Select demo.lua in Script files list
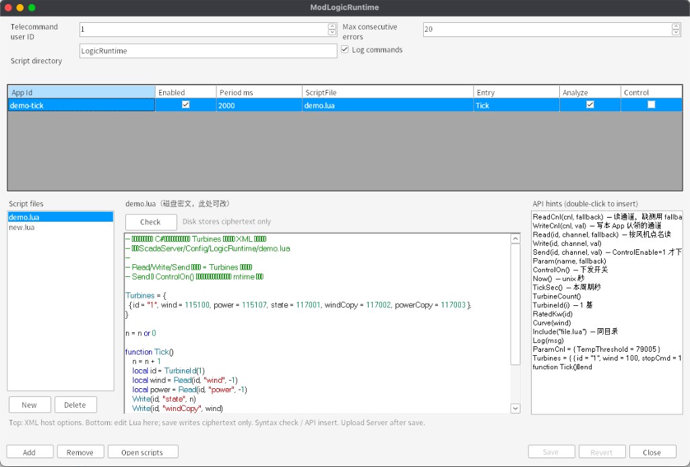690x467 pixels. 60,217
